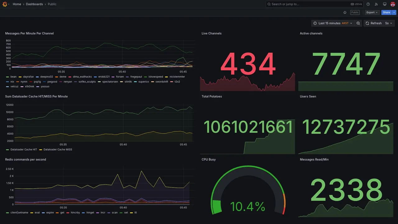Open the Export dropdown menu
This screenshot has height=224, width=398.
[372, 12]
